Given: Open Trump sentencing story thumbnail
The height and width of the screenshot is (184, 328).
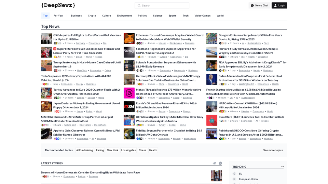Looking at the screenshot, I should [x=46, y=66].
